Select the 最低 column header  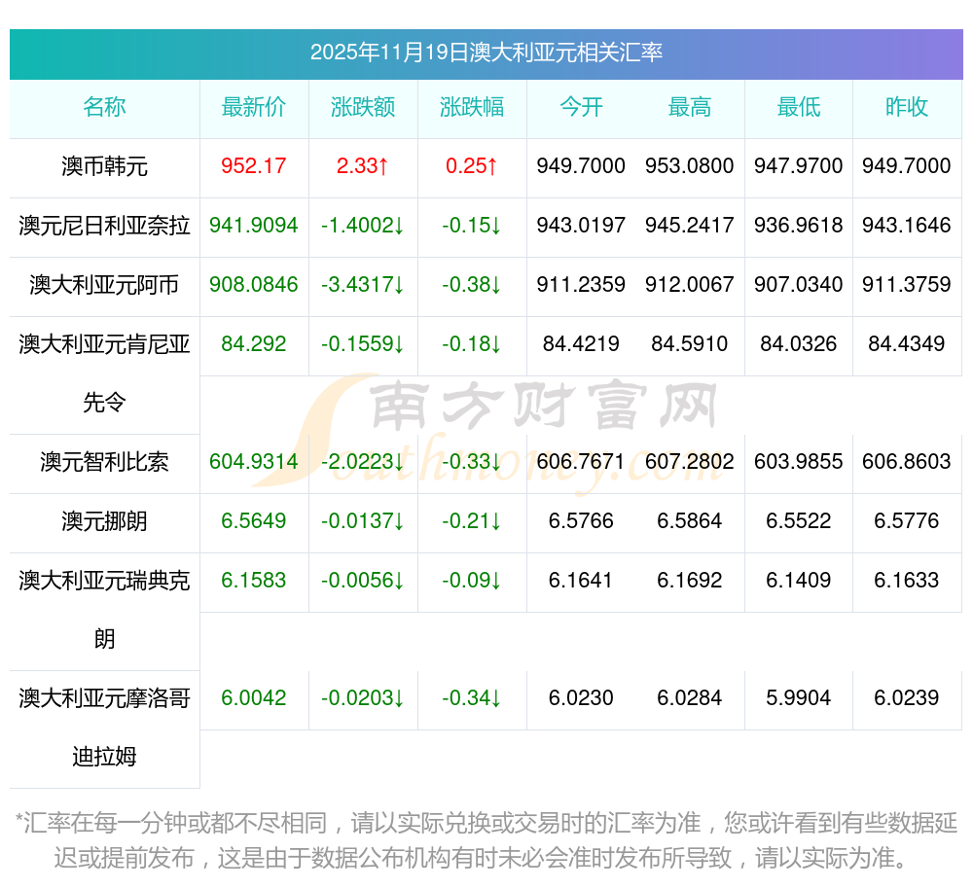pos(798,108)
